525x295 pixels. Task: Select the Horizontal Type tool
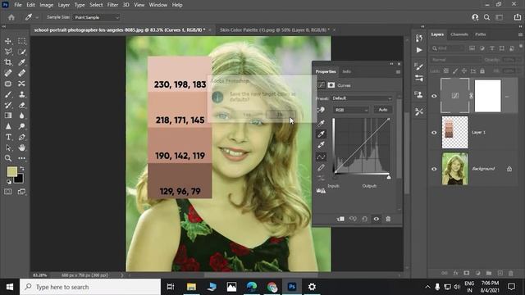(8, 137)
